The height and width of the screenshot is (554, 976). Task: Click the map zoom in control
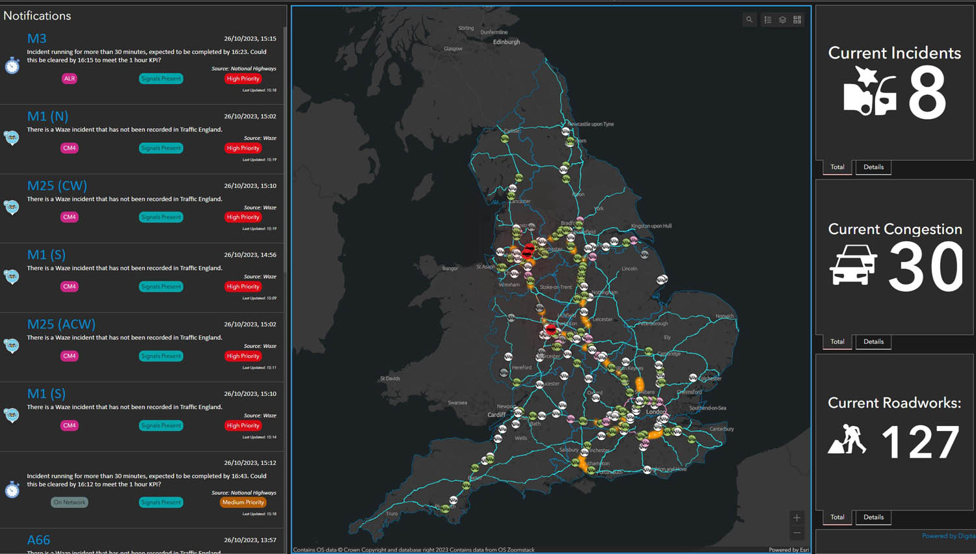[796, 518]
